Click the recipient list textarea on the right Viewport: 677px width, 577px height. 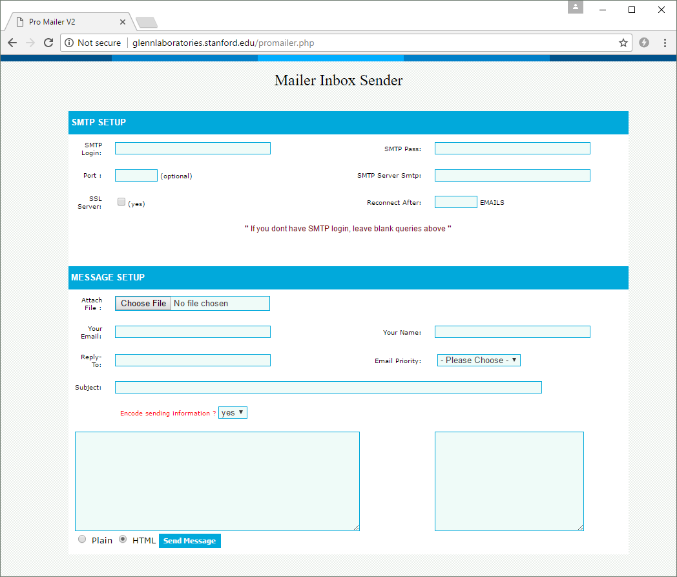509,481
